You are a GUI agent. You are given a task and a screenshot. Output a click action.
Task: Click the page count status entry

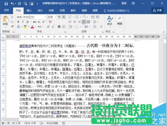(11, 123)
